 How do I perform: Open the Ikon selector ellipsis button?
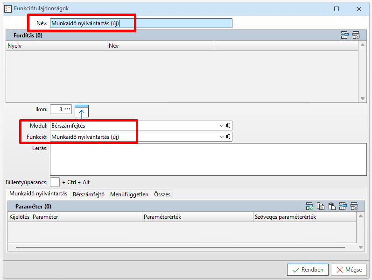point(68,109)
